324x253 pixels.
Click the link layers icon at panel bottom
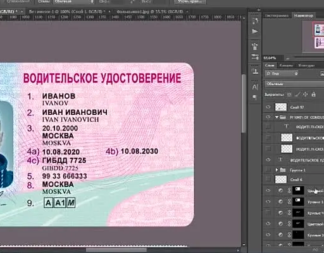point(316,250)
